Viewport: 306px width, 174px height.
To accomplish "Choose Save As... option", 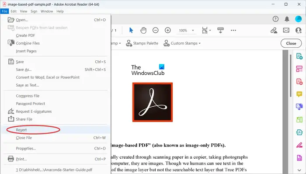I will [56, 70].
